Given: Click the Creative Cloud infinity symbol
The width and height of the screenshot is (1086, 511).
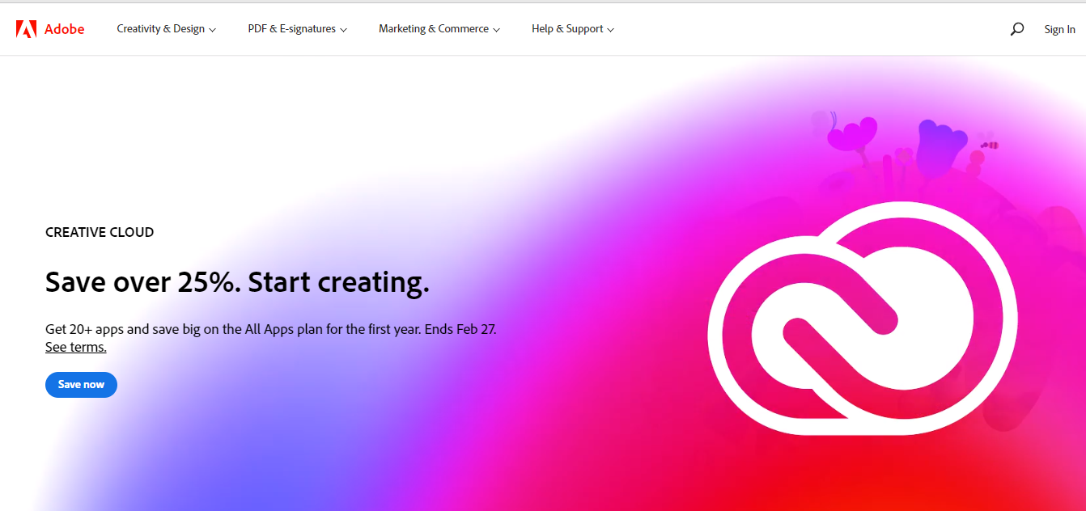Looking at the screenshot, I should (x=863, y=319).
